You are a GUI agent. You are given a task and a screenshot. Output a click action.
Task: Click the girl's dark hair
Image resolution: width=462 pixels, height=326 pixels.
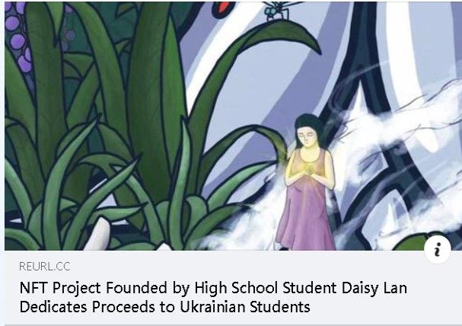pyautogui.click(x=308, y=125)
